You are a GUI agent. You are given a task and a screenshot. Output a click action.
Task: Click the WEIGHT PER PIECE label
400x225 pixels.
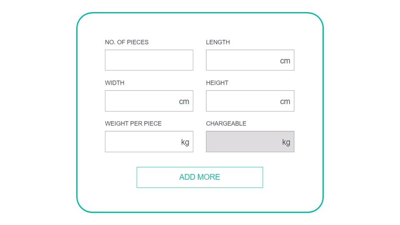pos(133,123)
